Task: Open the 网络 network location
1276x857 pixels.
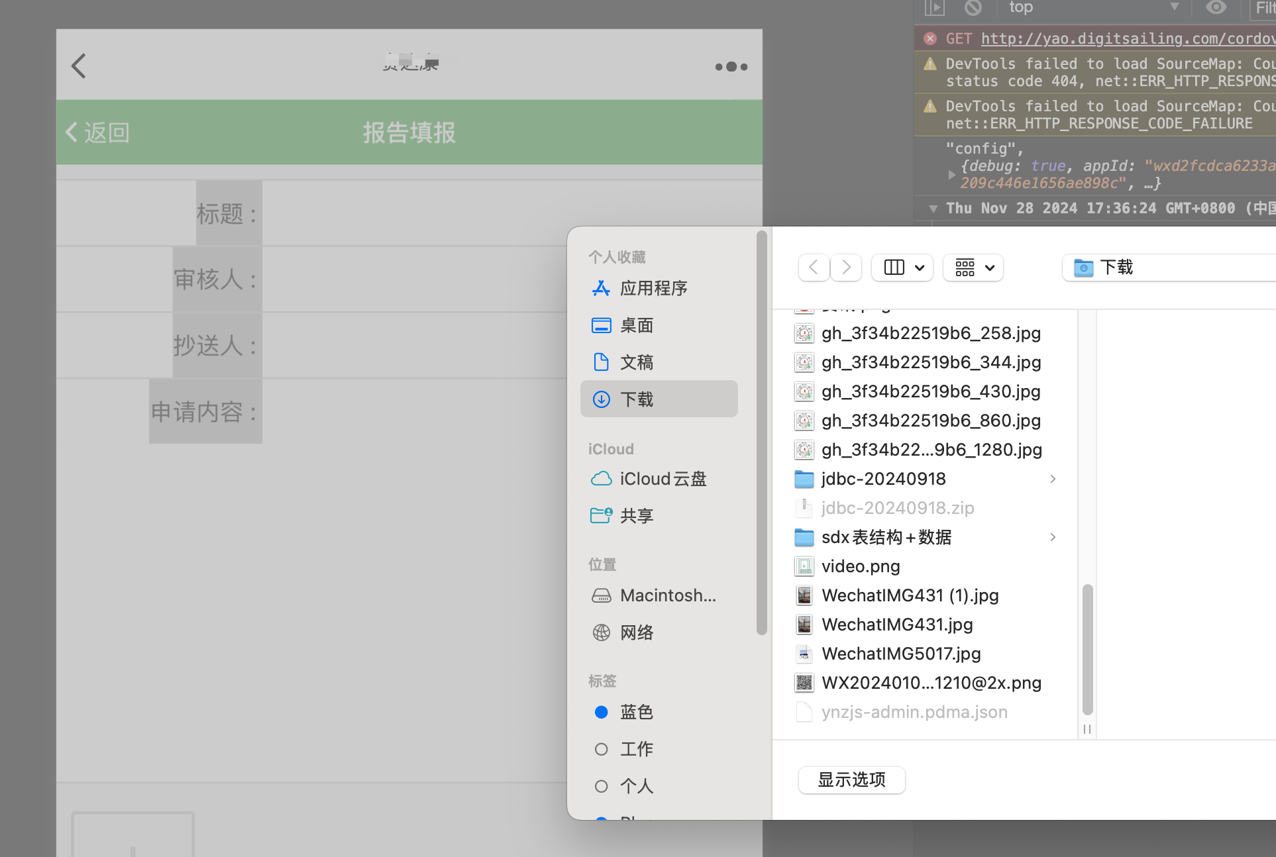Action: tap(636, 632)
